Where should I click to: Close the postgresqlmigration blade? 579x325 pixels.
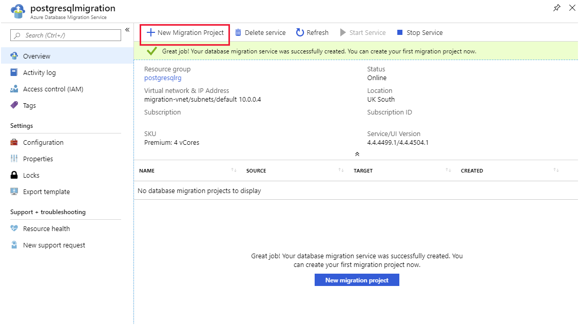(572, 8)
